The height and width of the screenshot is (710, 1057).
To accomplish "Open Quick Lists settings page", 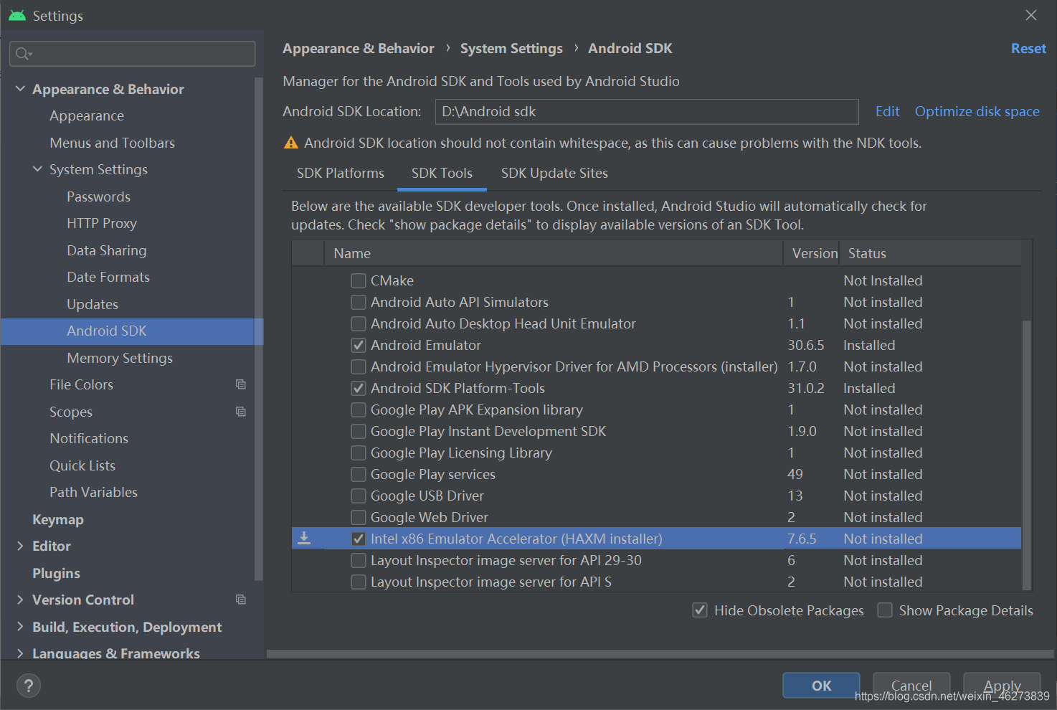I will (x=82, y=465).
